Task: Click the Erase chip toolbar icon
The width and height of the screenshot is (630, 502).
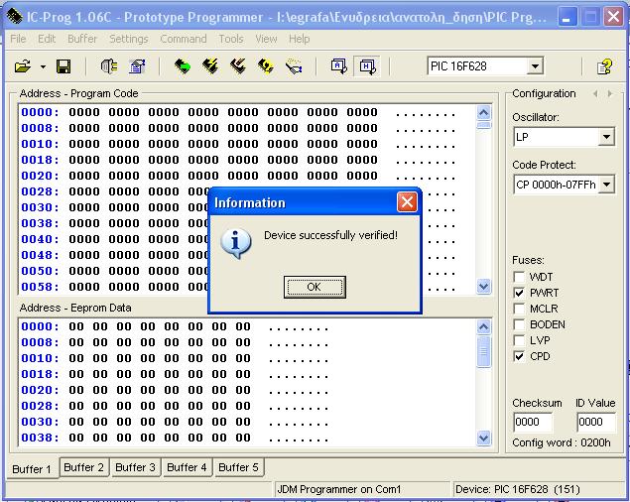Action: pos(238,66)
